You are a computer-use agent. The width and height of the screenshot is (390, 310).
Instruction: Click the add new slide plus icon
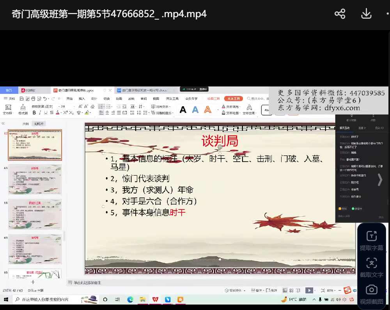(33, 282)
